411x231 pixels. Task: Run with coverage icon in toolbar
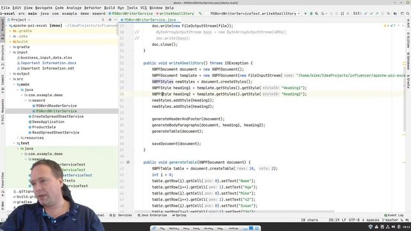pos(317,13)
